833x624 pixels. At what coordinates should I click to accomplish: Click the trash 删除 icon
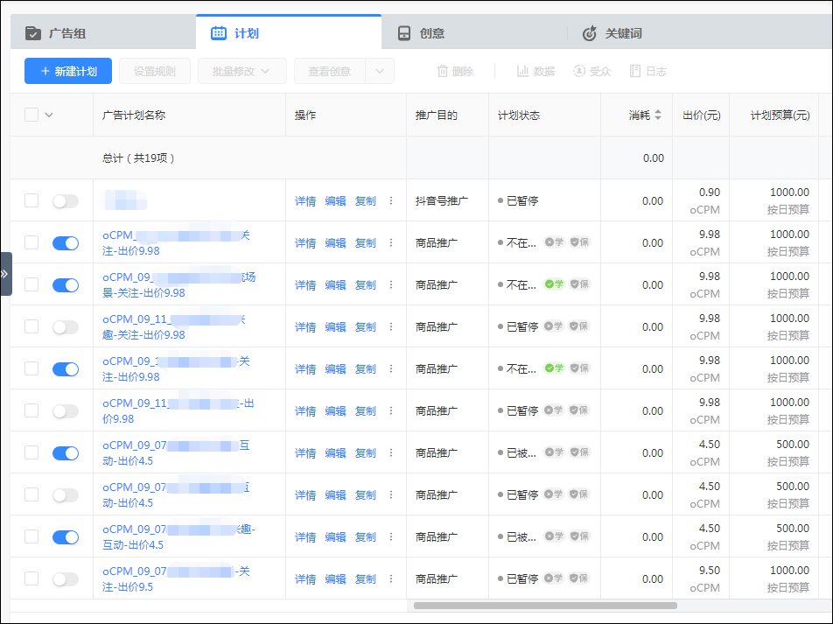pos(443,71)
